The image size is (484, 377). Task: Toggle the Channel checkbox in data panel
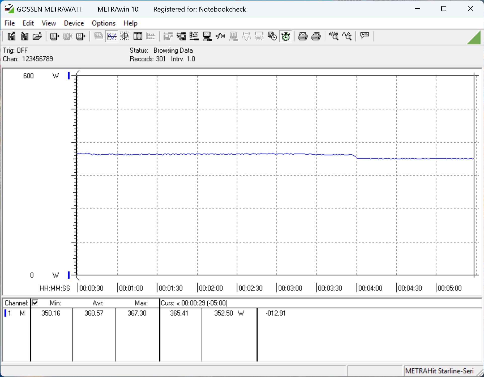(x=35, y=303)
